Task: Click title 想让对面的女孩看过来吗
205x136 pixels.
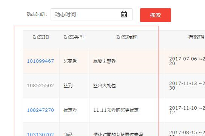Action: (x=118, y=134)
